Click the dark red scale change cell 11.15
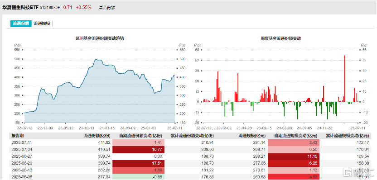This screenshot has height=180, width=377. point(294,156)
